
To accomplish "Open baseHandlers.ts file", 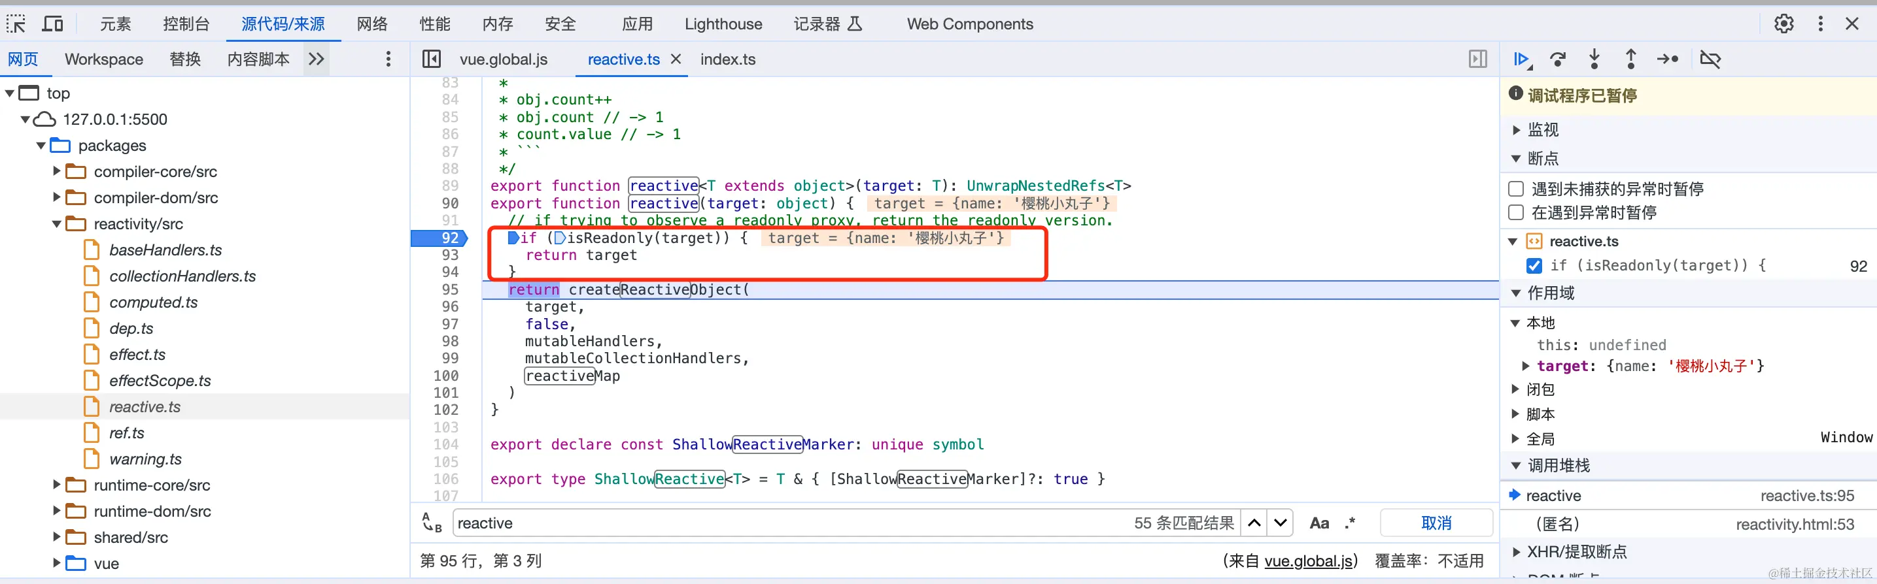I will coord(165,250).
